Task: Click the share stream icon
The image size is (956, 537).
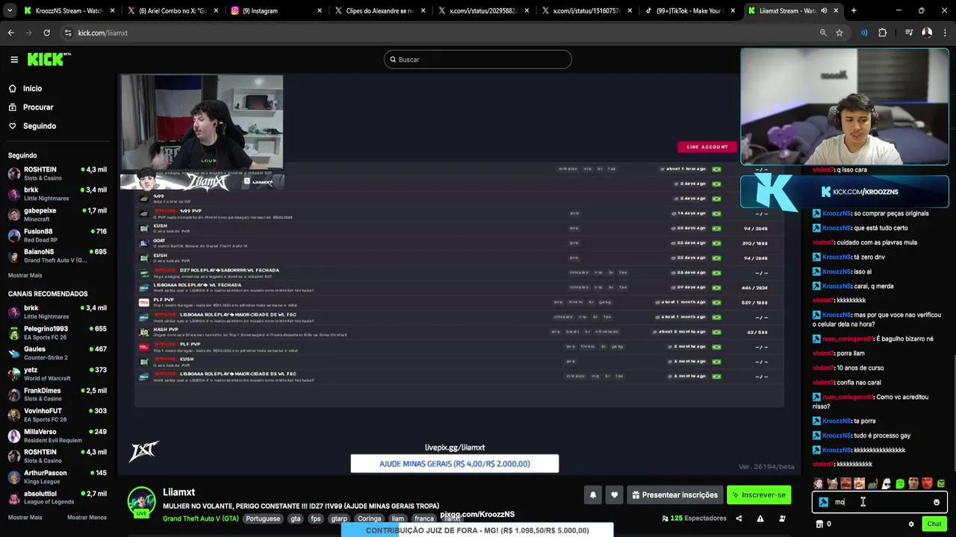Action: point(739,518)
